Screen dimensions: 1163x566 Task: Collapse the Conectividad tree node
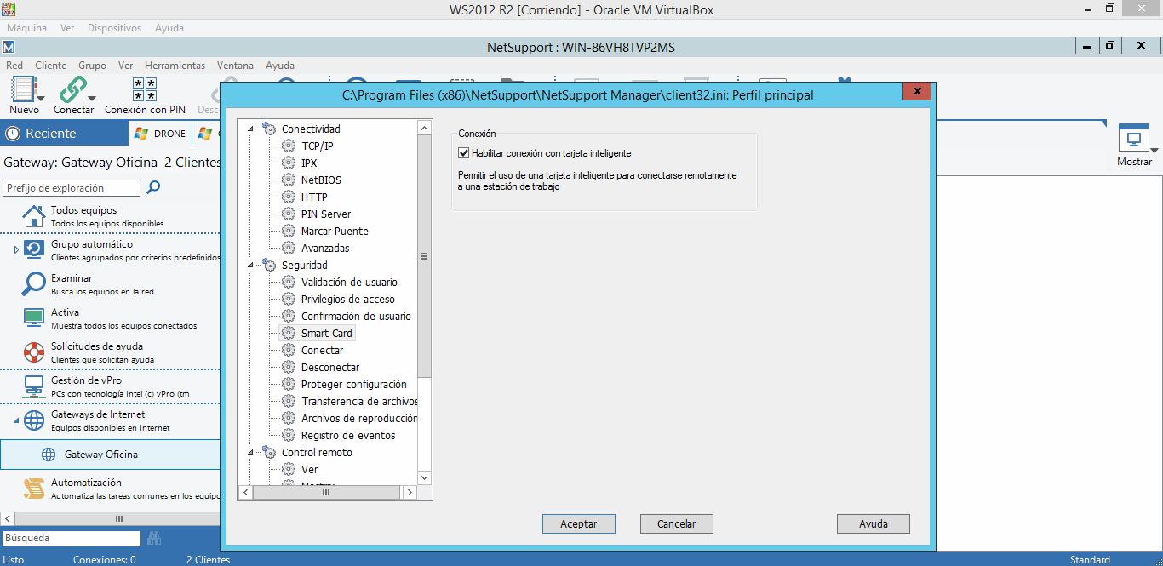250,129
